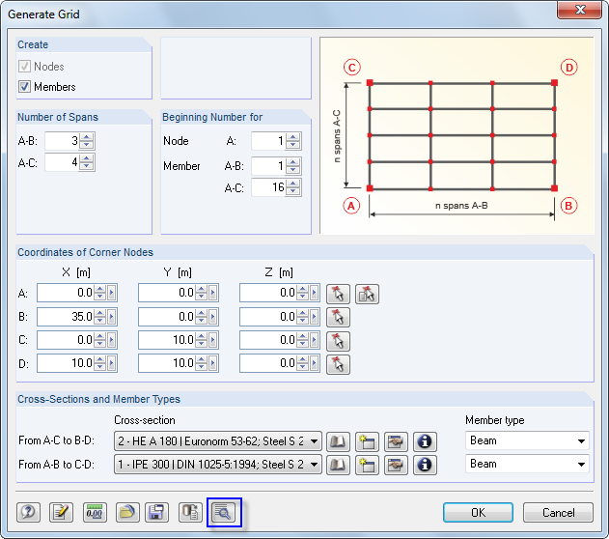The width and height of the screenshot is (609, 539).
Task: Open the help icon at dialog bottom
Action: tap(28, 512)
